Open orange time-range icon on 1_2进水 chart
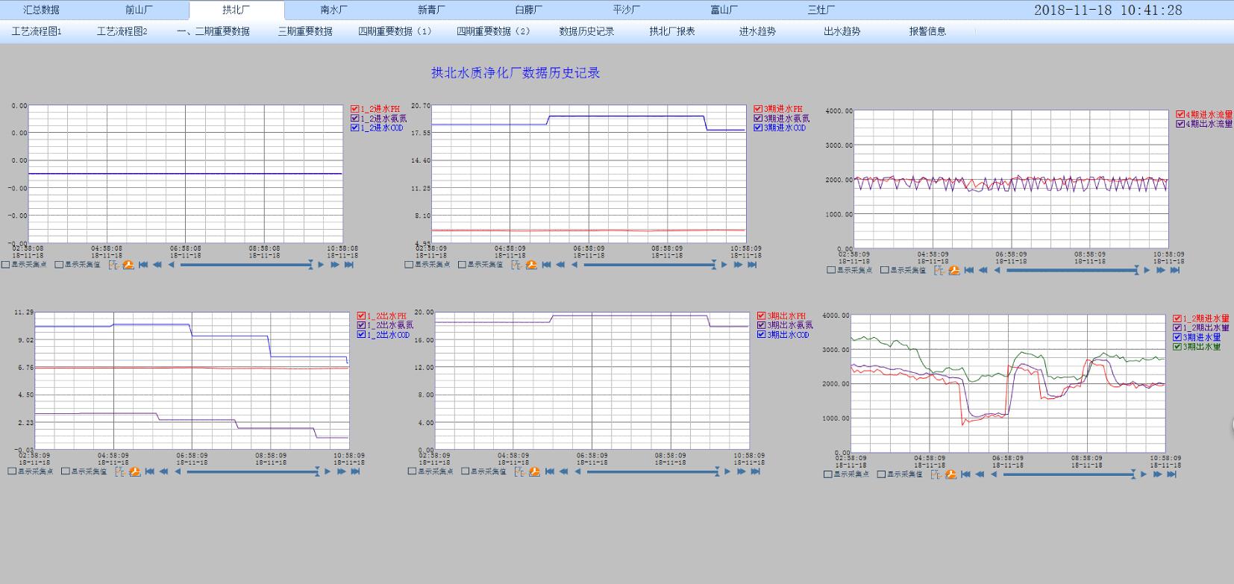 (128, 265)
